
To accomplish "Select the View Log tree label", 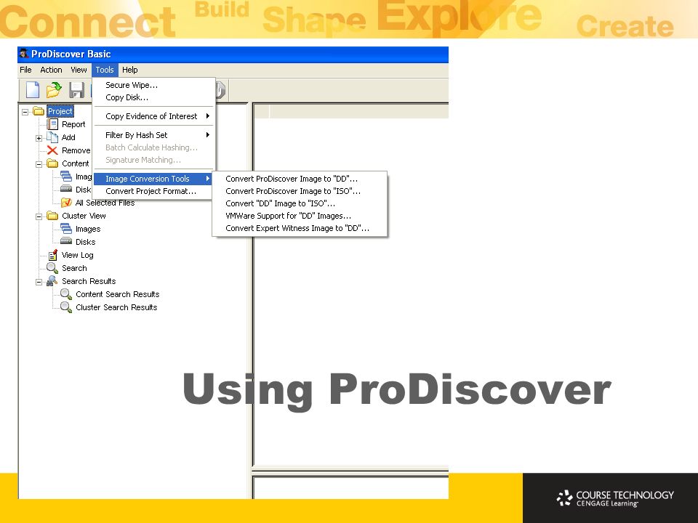I will 78,255.
